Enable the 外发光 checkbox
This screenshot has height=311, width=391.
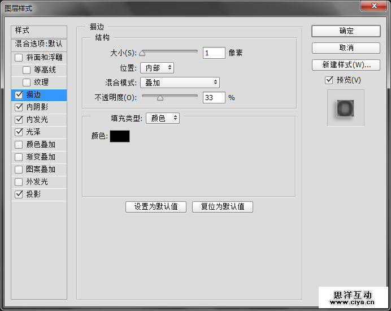[19, 182]
